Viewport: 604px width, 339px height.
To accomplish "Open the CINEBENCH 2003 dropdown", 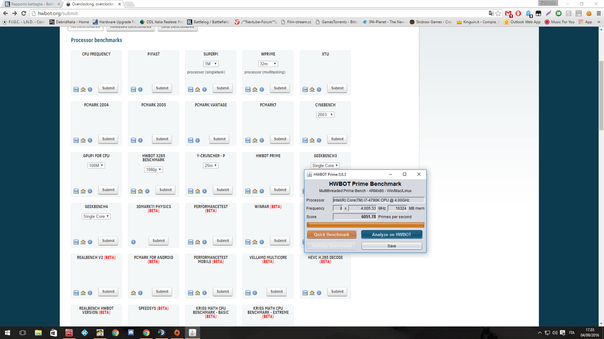I will tap(325, 115).
